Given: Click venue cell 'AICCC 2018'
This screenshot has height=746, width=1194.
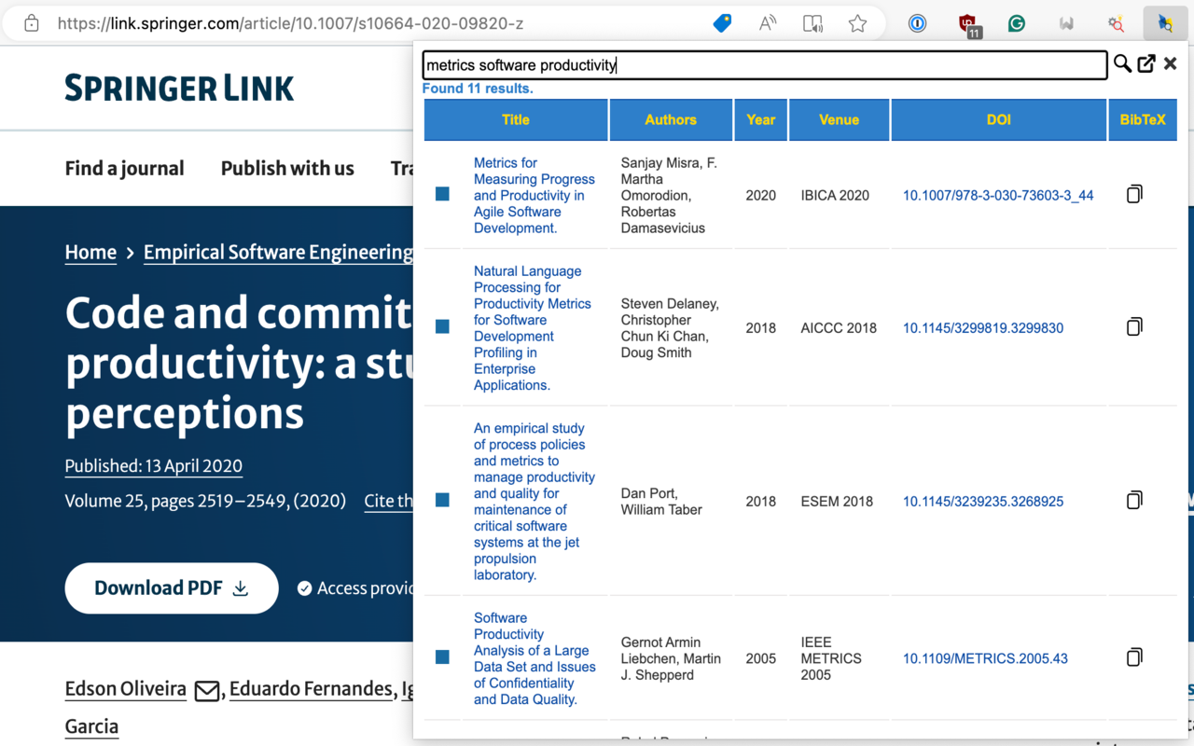Looking at the screenshot, I should coord(839,327).
